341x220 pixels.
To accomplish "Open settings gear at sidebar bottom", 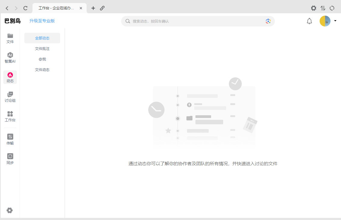I will (10, 210).
